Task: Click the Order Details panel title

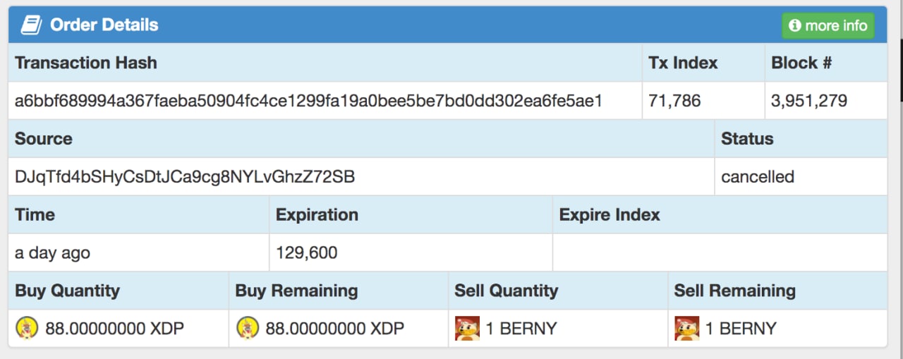Action: 104,25
